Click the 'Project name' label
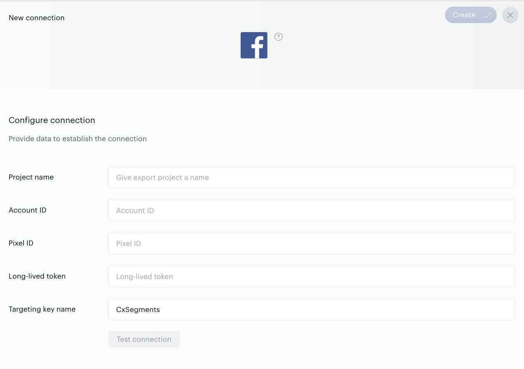524x369 pixels. tap(31, 177)
